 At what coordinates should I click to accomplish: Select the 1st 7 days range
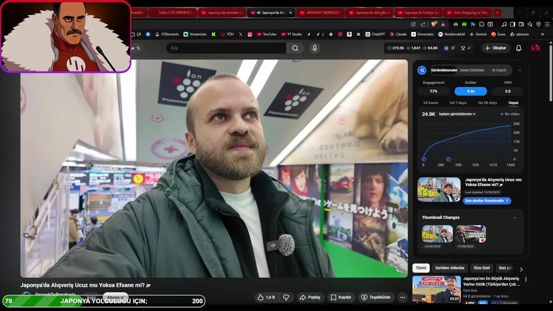tap(458, 103)
